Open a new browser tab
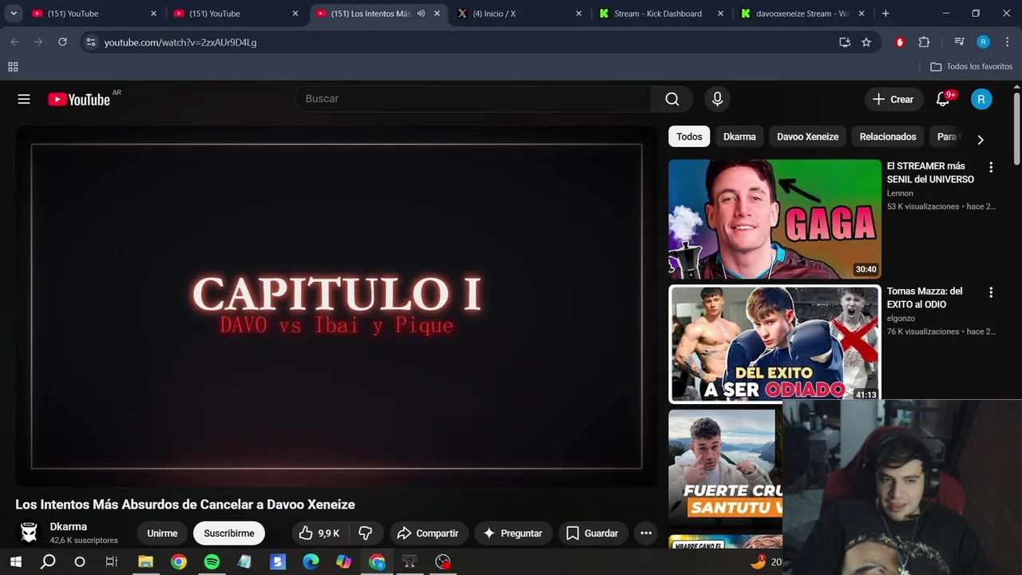This screenshot has height=575, width=1022. [885, 14]
